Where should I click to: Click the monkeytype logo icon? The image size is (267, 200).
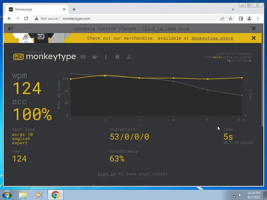pos(19,57)
